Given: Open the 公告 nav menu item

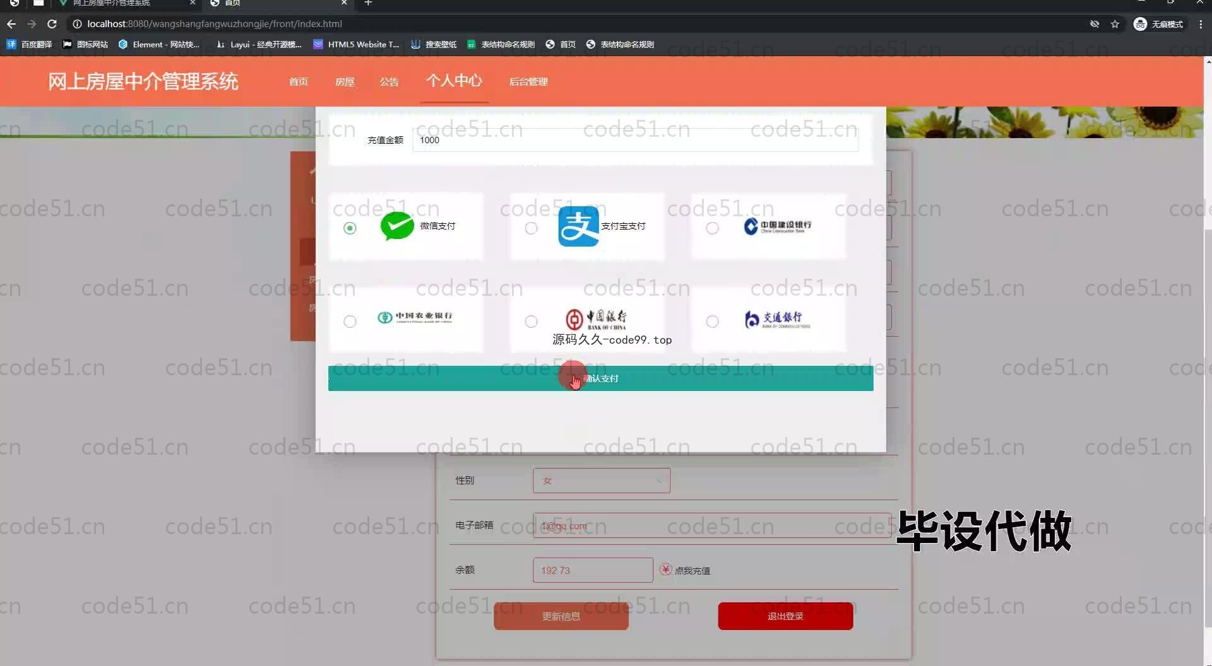Looking at the screenshot, I should (389, 82).
